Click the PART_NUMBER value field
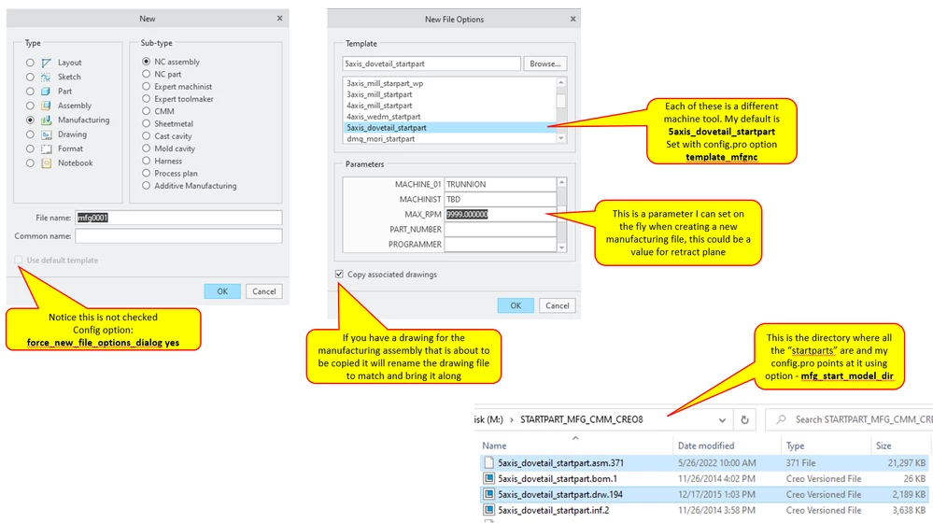Viewport: 933px width, 523px height. [500, 229]
